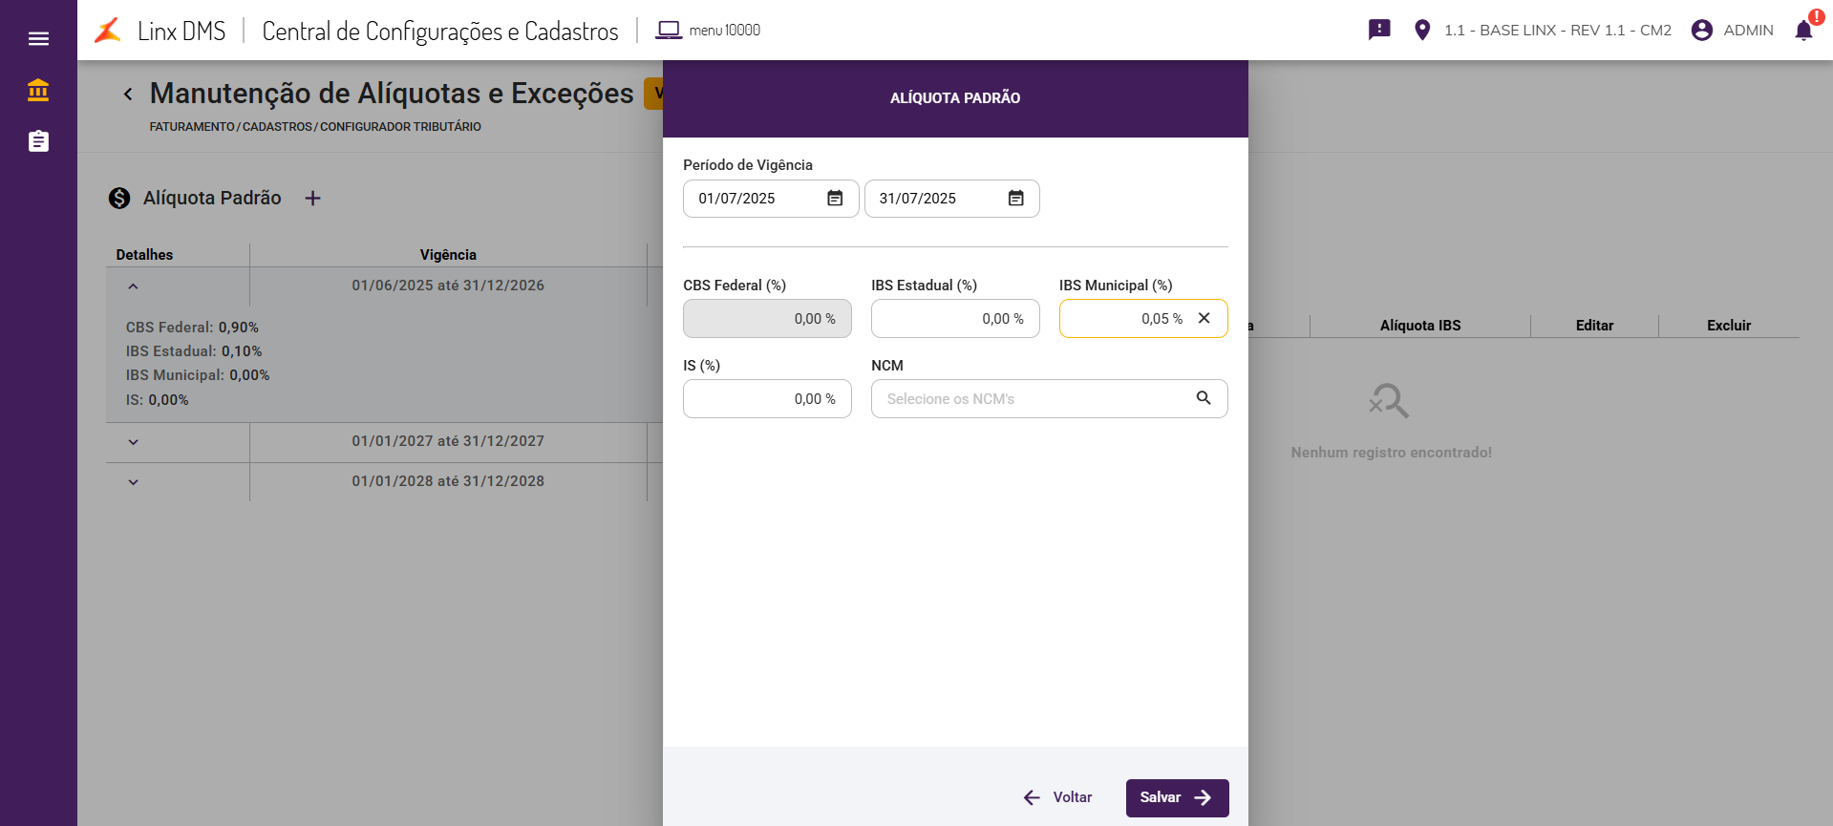Open the start date calendar picker
The image size is (1833, 826).
click(835, 199)
